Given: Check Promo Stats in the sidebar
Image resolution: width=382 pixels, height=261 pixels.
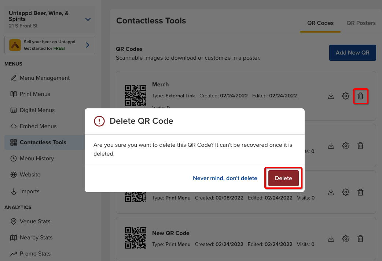Looking at the screenshot, I should [x=36, y=253].
